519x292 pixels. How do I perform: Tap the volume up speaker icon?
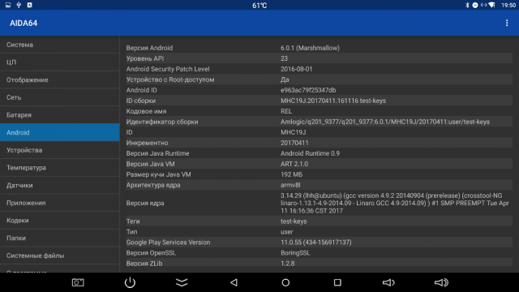coord(441,282)
